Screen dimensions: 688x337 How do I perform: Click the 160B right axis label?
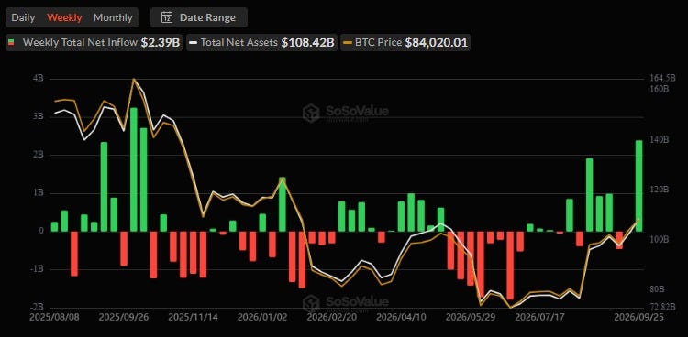[660, 89]
